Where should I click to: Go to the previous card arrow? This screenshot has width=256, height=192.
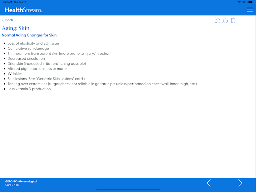209,183
